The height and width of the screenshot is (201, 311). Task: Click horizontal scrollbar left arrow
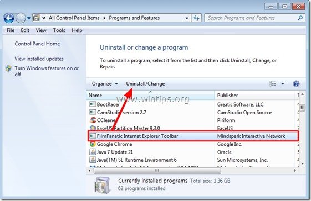coord(90,171)
